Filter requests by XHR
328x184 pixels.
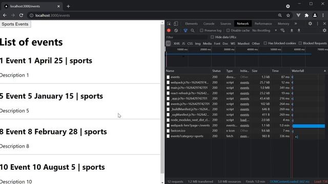(x=176, y=43)
